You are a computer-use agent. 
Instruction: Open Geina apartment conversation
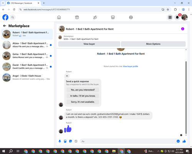coord(27,56)
